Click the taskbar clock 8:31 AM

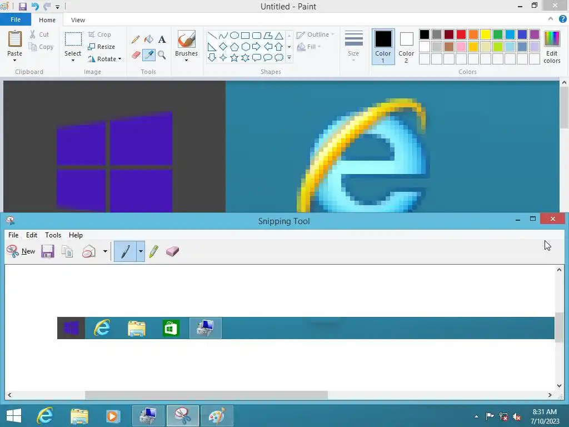[x=545, y=412]
